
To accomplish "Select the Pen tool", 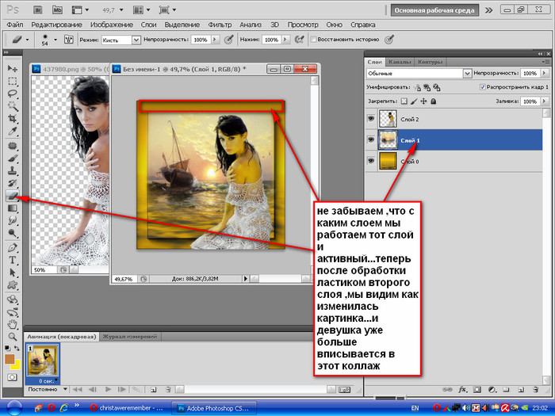I will click(13, 247).
